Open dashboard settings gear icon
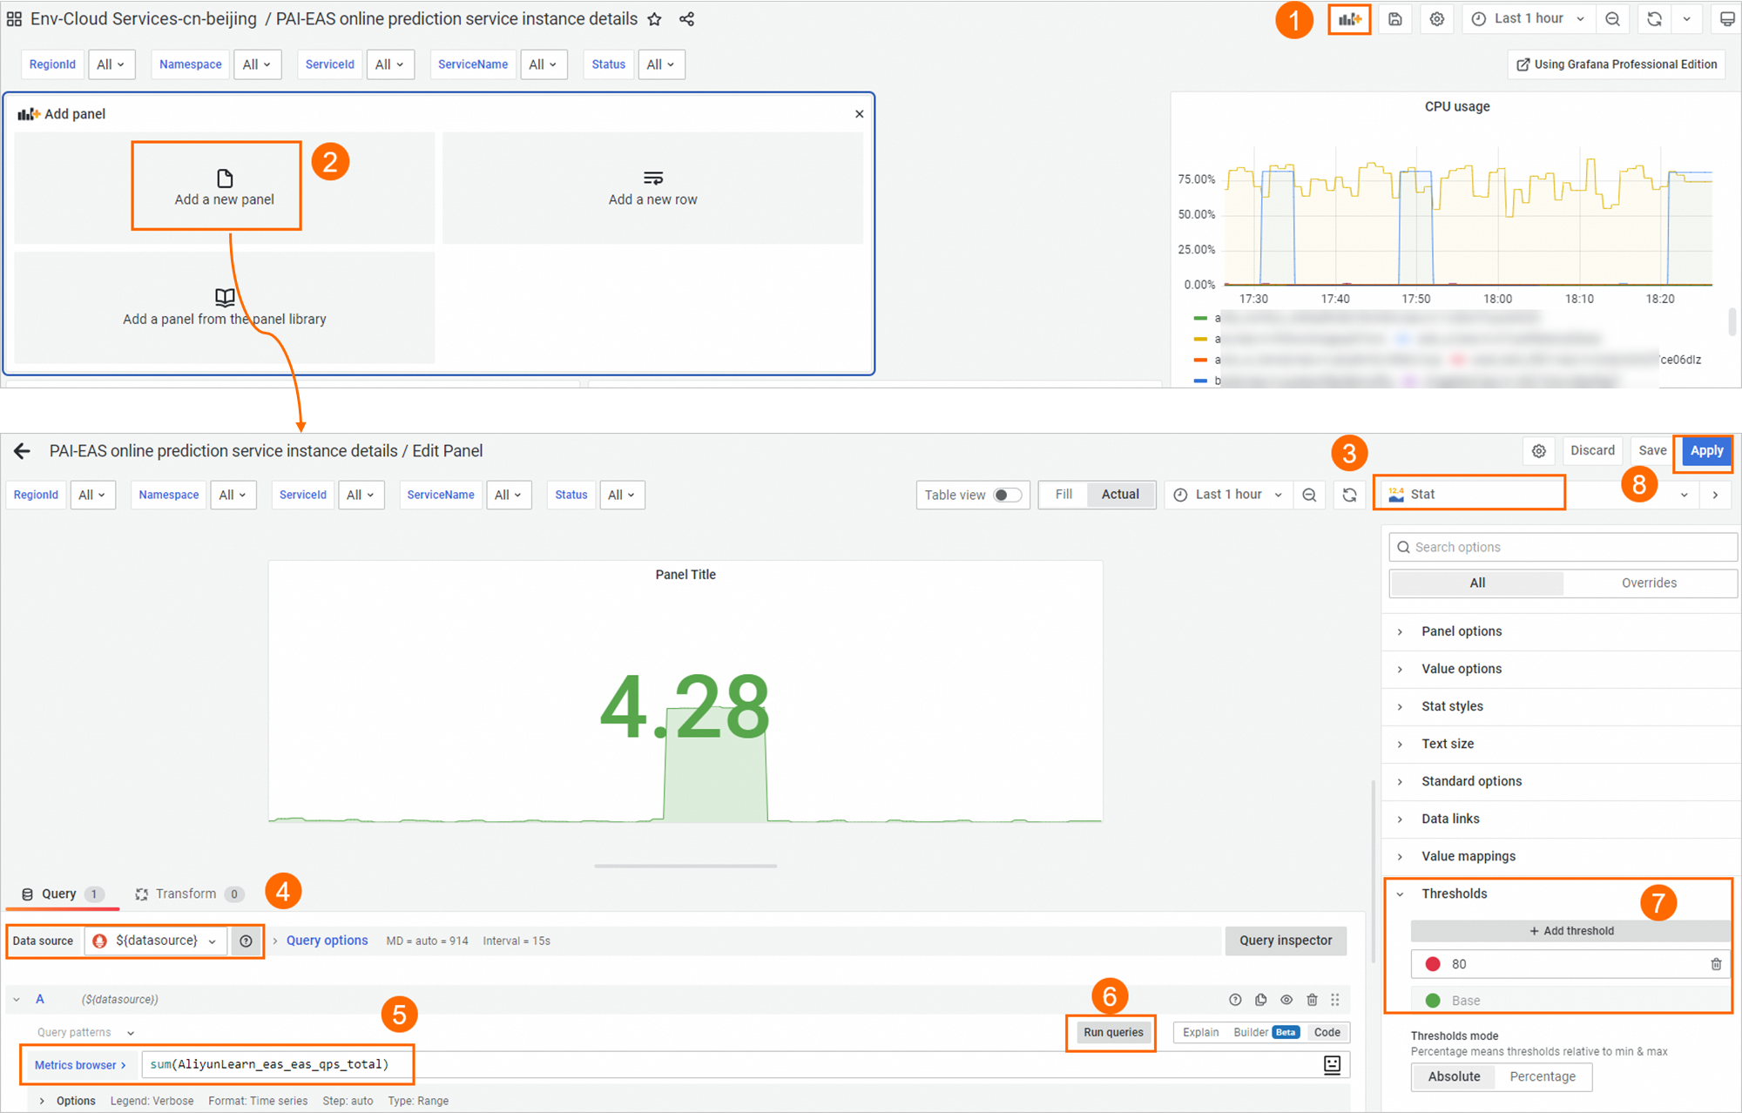This screenshot has width=1742, height=1113. coord(1436,18)
